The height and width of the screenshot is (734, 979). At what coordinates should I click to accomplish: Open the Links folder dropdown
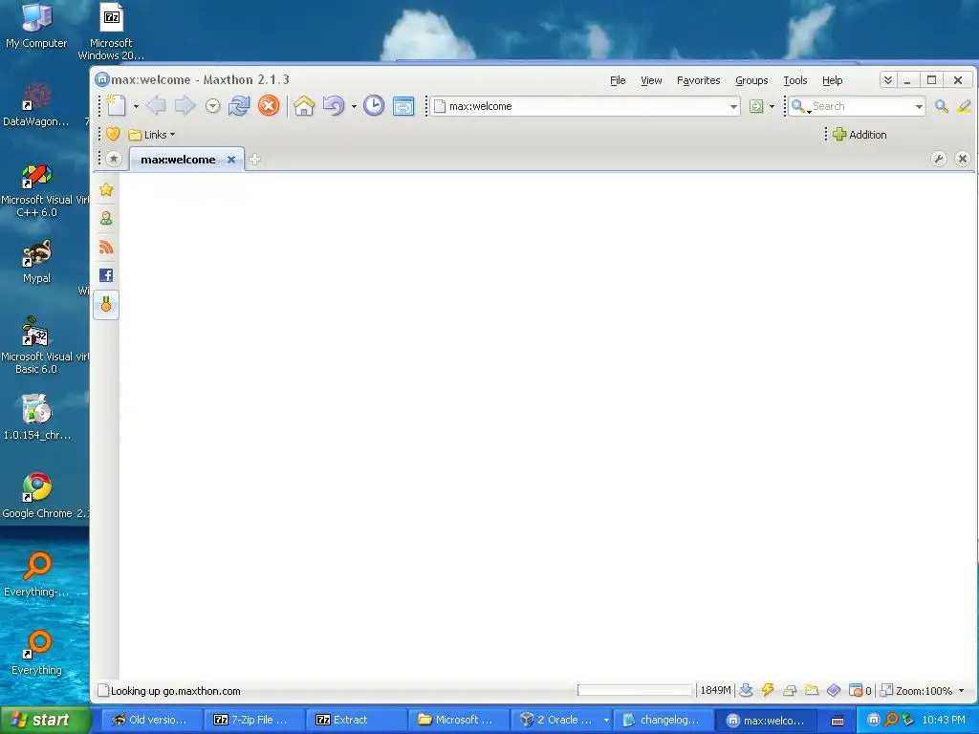click(152, 135)
